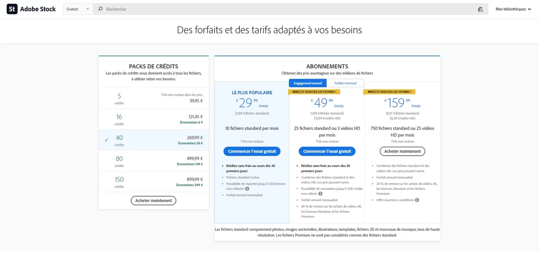The width and height of the screenshot is (539, 260).
Task: Click the 750 fichiers standard description
Action: coord(402,131)
